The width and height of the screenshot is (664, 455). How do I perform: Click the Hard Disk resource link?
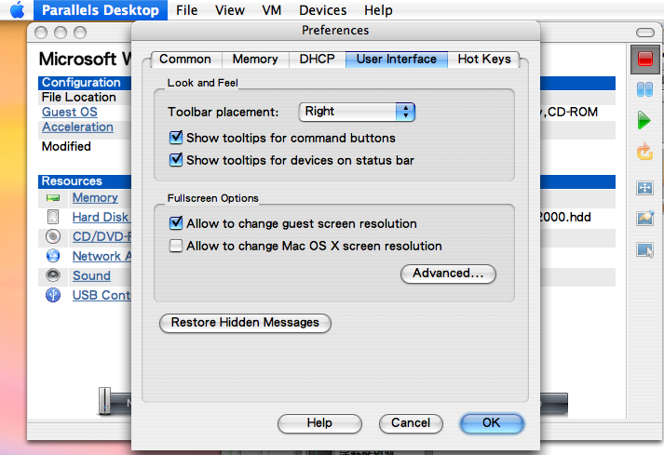(x=102, y=217)
